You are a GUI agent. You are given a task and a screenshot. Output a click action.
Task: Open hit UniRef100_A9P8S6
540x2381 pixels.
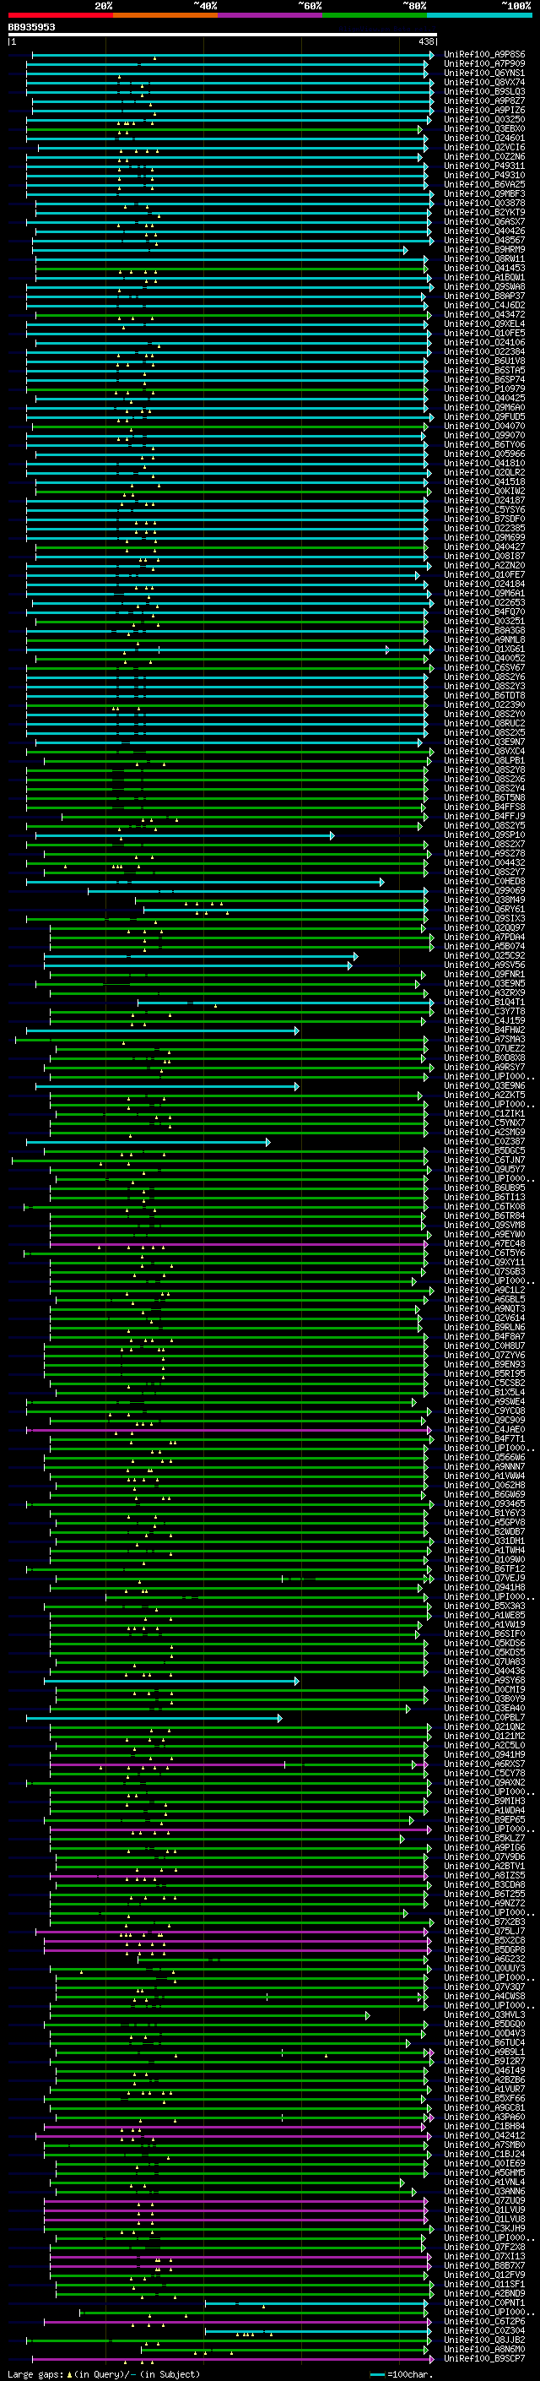483,55
